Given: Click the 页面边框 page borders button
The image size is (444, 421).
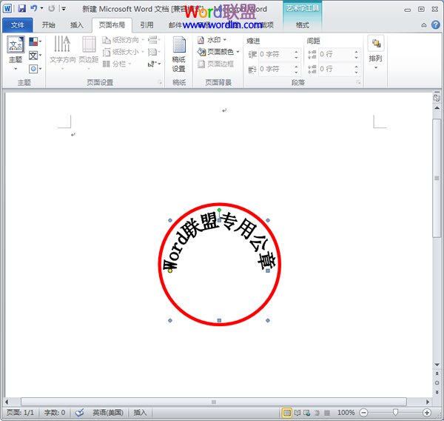Looking at the screenshot, I should pyautogui.click(x=216, y=64).
